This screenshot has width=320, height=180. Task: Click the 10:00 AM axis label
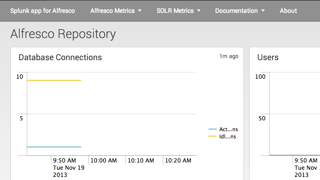(103, 161)
